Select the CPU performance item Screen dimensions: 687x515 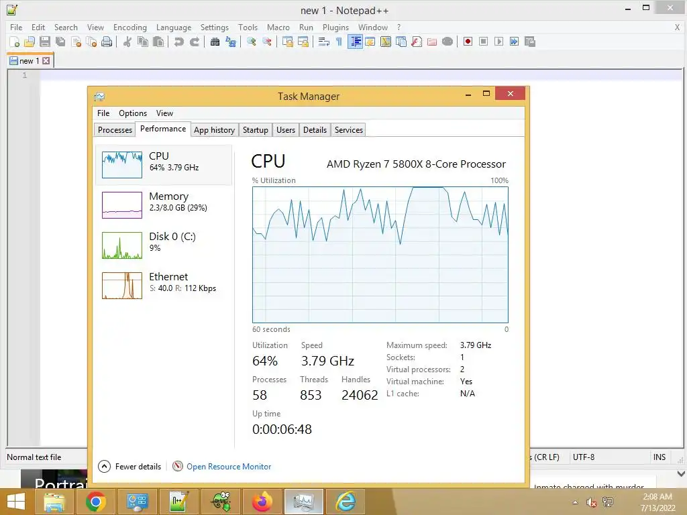pos(164,165)
